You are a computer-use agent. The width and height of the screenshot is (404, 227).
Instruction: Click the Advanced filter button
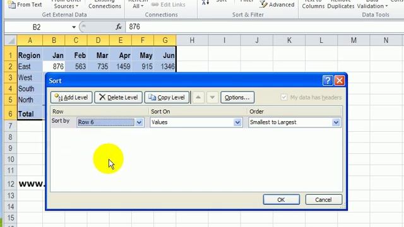click(277, 4)
